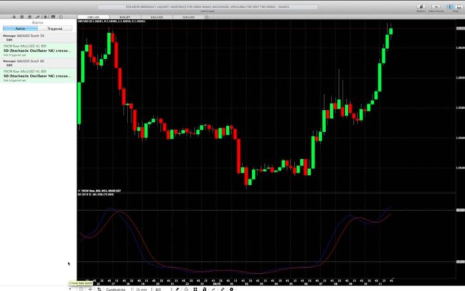Click the ECB news headline ticker
The width and height of the screenshot is (465, 291).
(x=207, y=7)
